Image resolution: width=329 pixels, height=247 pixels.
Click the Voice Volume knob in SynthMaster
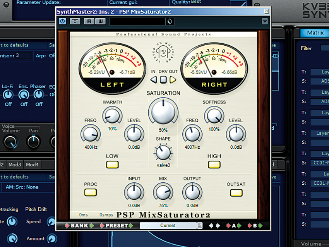point(10,142)
